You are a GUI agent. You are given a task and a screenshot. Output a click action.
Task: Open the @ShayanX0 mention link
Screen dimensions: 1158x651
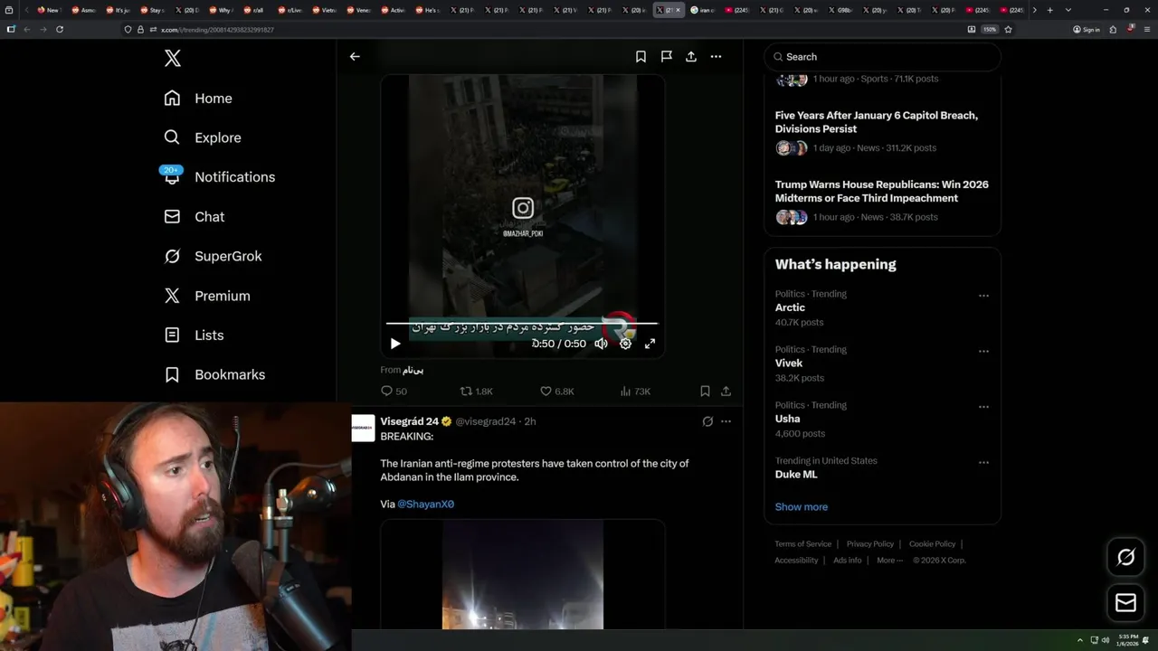pos(425,505)
